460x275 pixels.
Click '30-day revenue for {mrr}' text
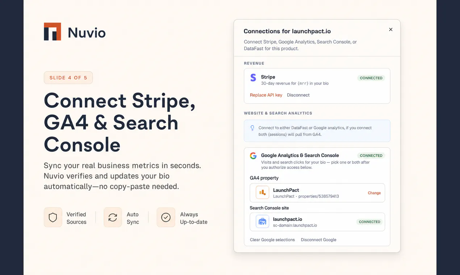[295, 84]
